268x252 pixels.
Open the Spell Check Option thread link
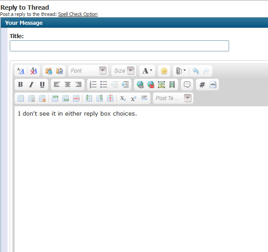[78, 14]
